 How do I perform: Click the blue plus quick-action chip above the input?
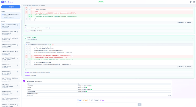tap(79, 100)
